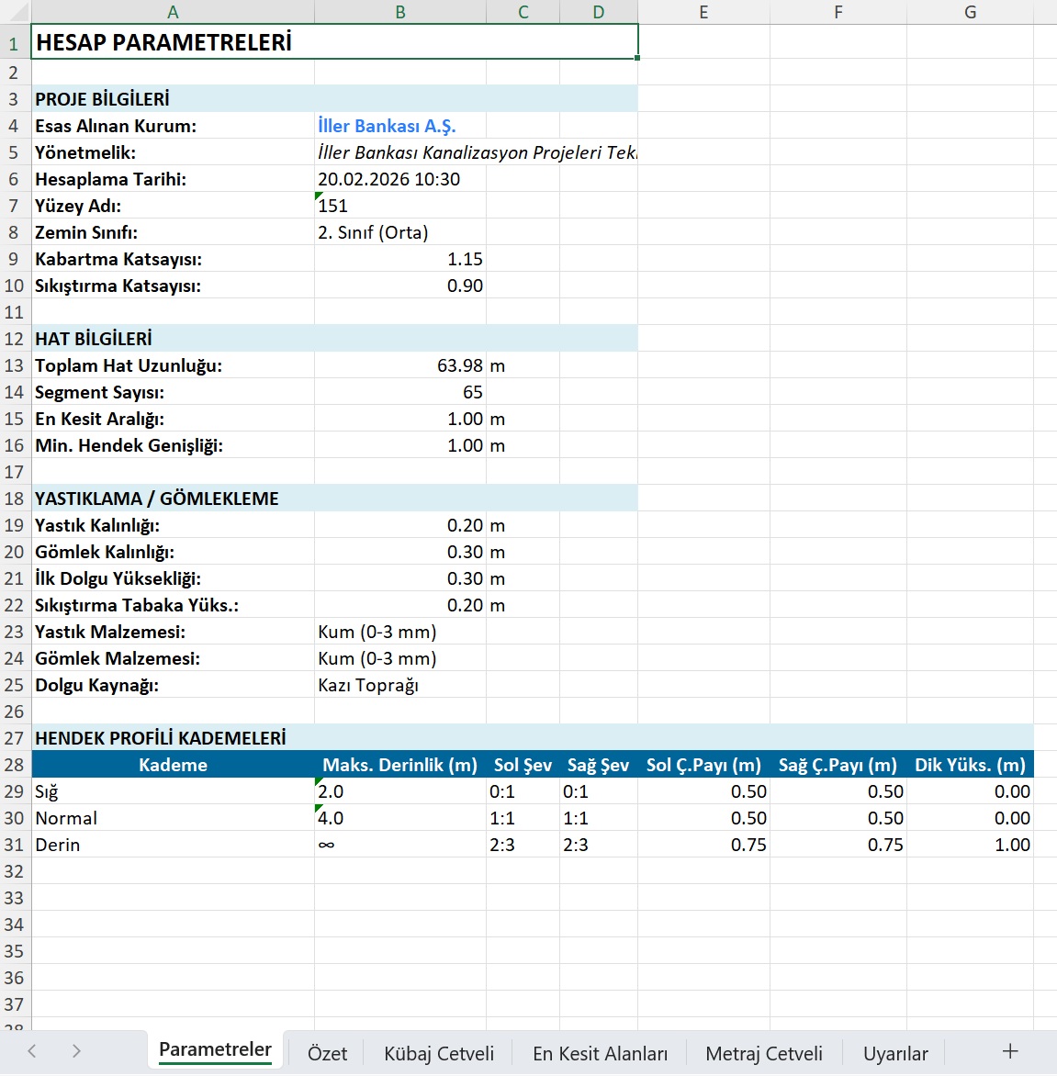Screen dimensions: 1057x1076
Task: Select Yastık Kalınlığı value 0.20
Action: [400, 526]
